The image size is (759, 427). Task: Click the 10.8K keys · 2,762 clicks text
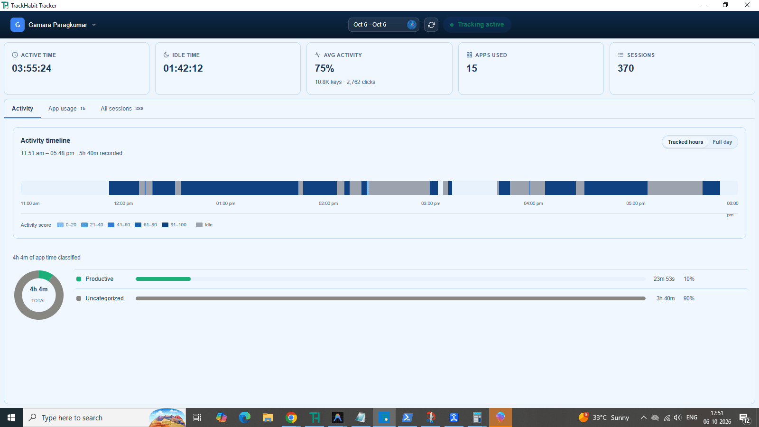point(345,82)
